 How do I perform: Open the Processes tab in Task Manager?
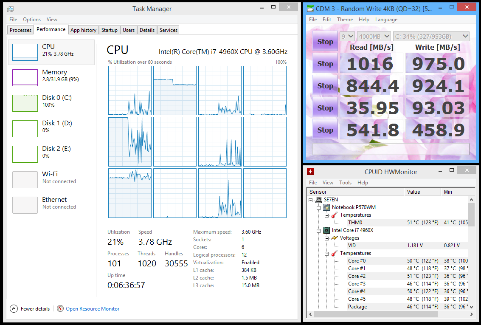20,30
